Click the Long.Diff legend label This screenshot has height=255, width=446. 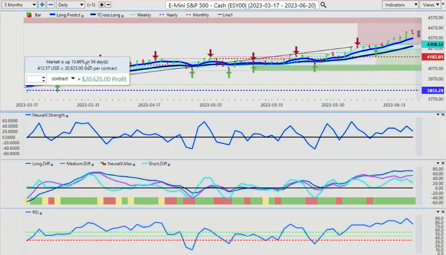pos(41,164)
